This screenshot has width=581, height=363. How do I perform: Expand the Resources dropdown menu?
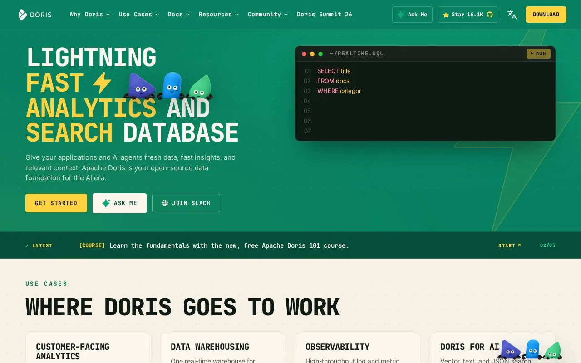pyautogui.click(x=219, y=15)
